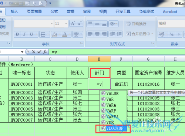
Task: Click print preview icon in quick access toolbar
Action: pyautogui.click(x=41, y=3)
